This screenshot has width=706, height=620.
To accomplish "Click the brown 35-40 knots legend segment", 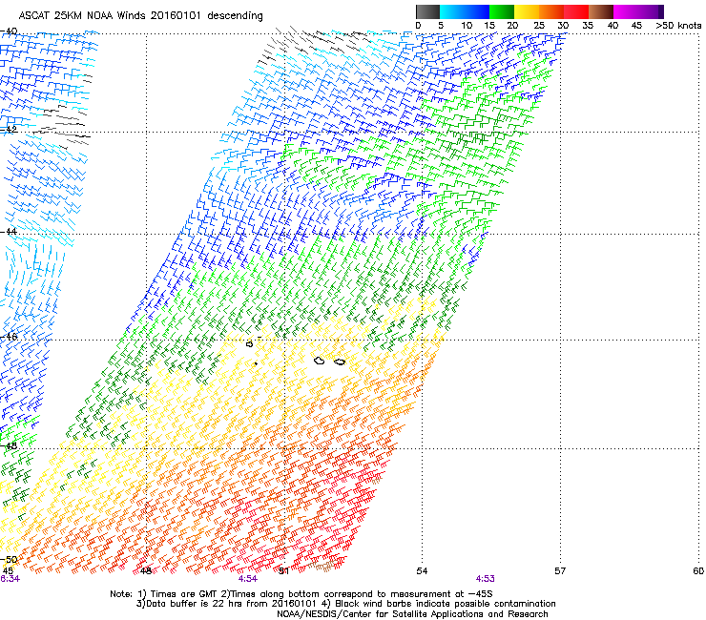I will (601, 11).
